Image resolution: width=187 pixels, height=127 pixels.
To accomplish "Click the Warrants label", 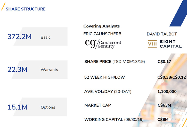I will pos(49,70).
